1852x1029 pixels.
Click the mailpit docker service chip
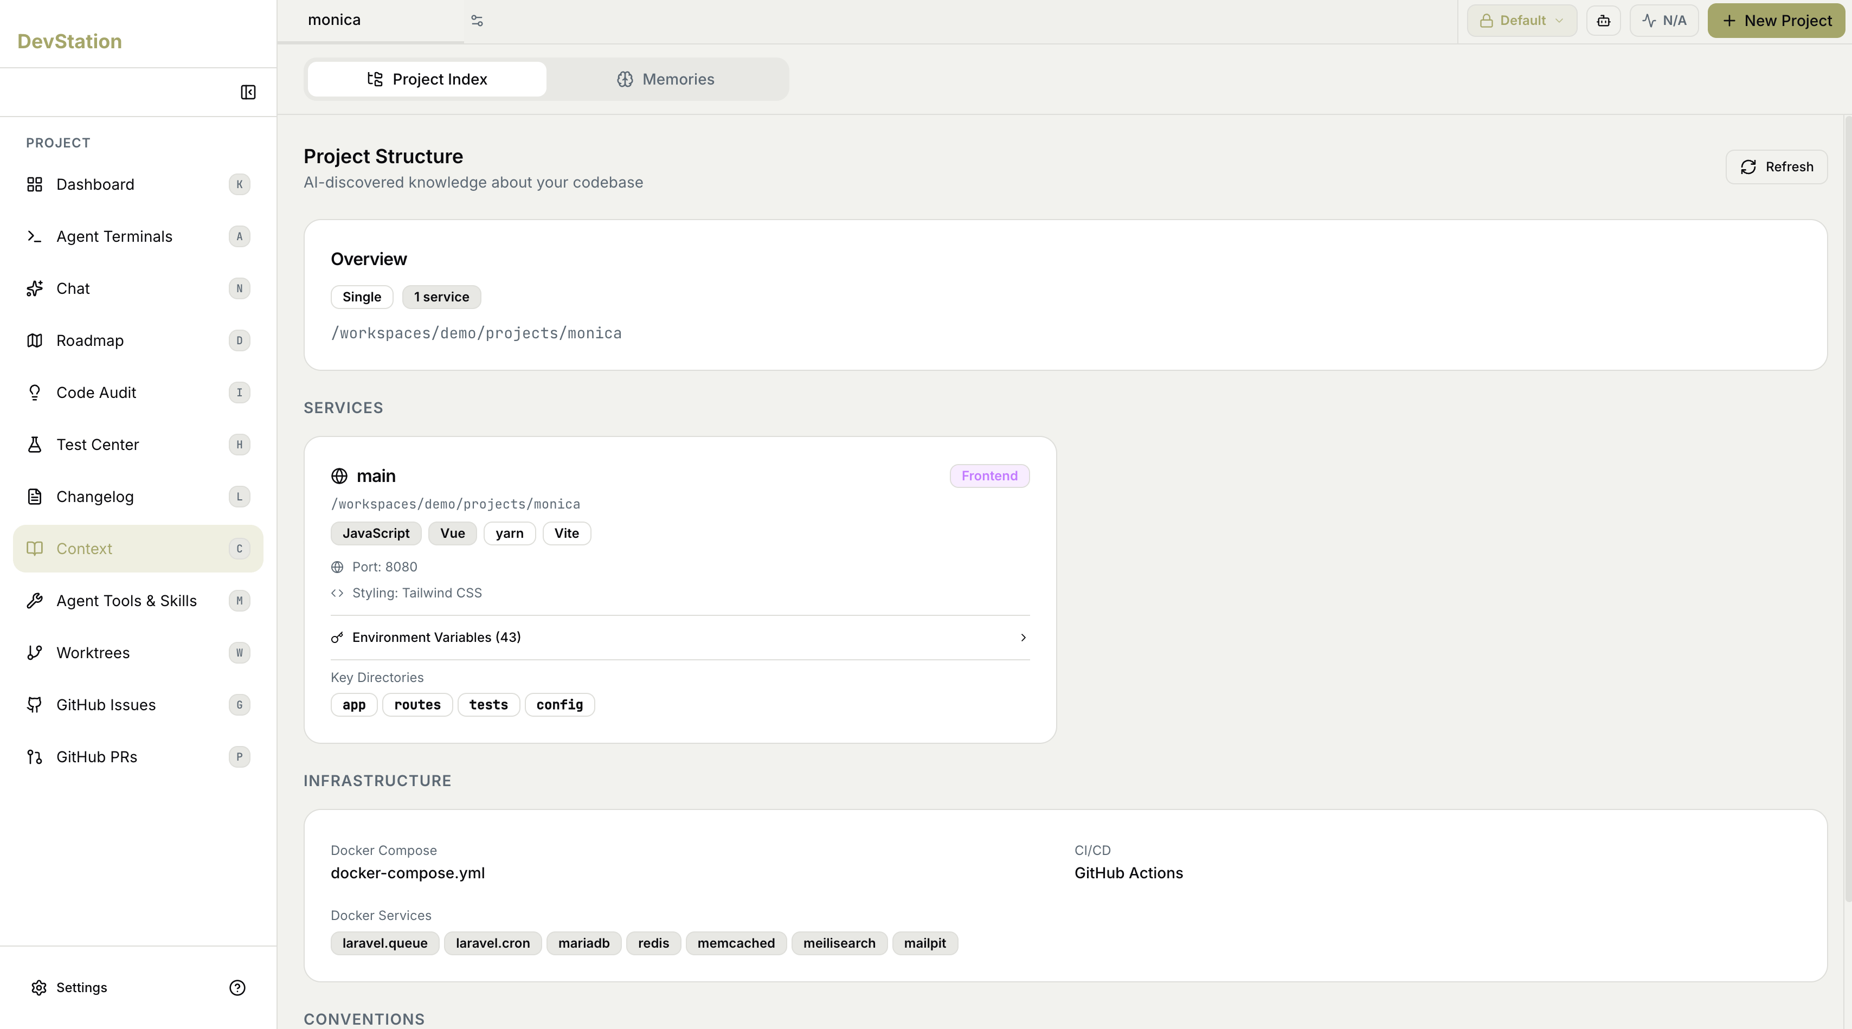(924, 943)
